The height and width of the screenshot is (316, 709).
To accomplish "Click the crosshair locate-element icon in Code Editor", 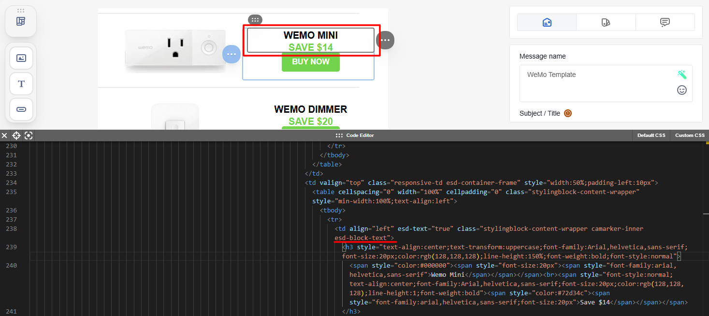I will point(16,135).
